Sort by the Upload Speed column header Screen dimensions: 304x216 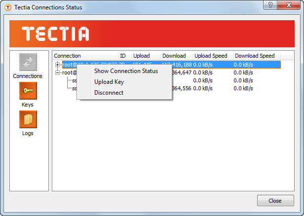point(213,56)
